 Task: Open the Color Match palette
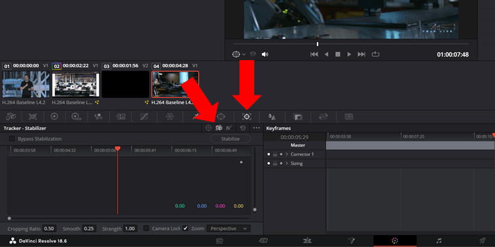pos(33,116)
